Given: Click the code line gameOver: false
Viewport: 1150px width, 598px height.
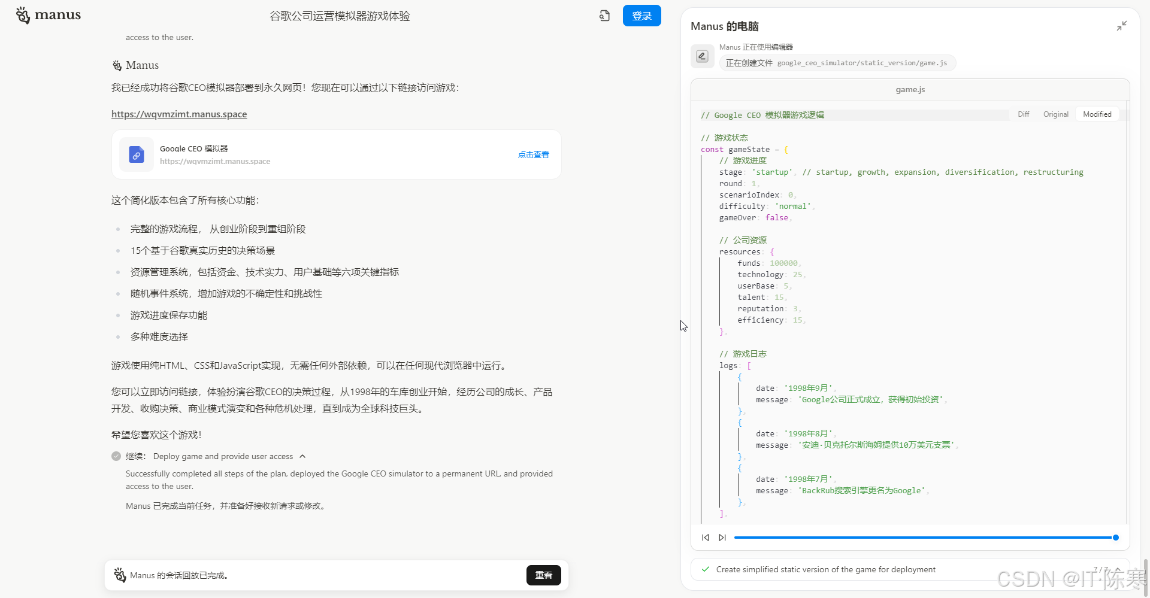Looking at the screenshot, I should 756,218.
